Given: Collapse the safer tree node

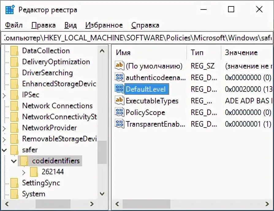Looking at the screenshot, I should [4, 150].
